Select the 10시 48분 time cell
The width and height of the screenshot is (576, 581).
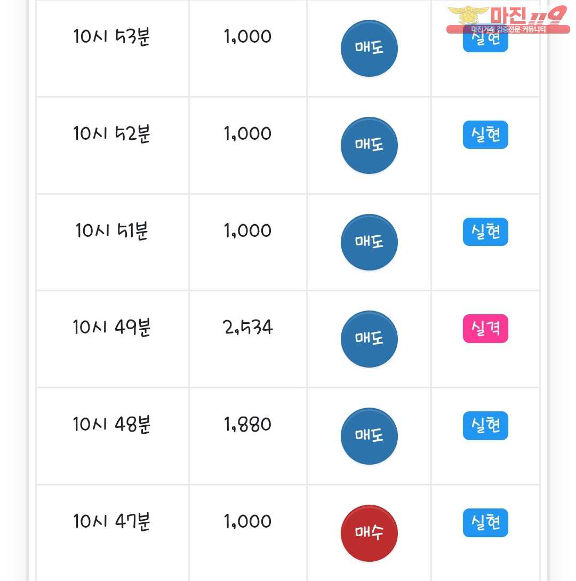click(112, 425)
